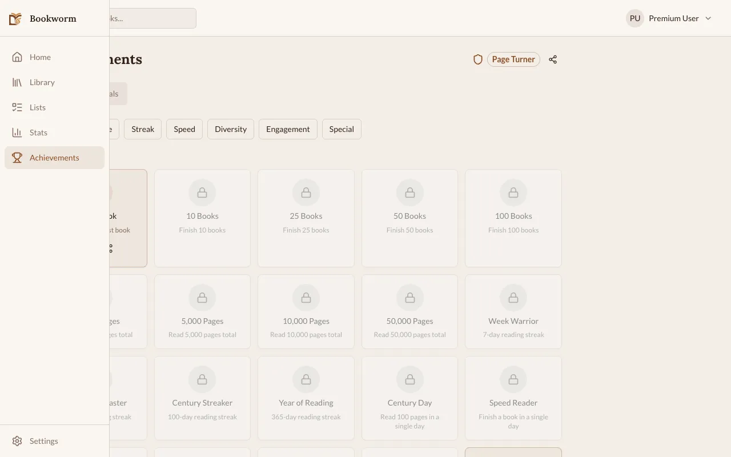Click the lock icon on 10 Books card

coord(202,193)
